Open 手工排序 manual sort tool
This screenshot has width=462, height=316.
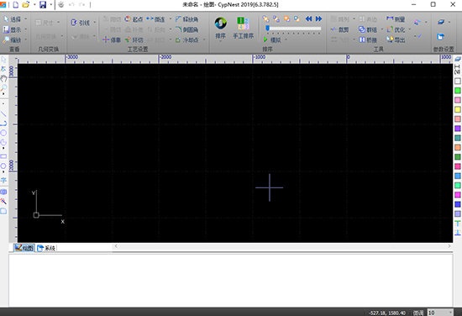[x=243, y=28]
